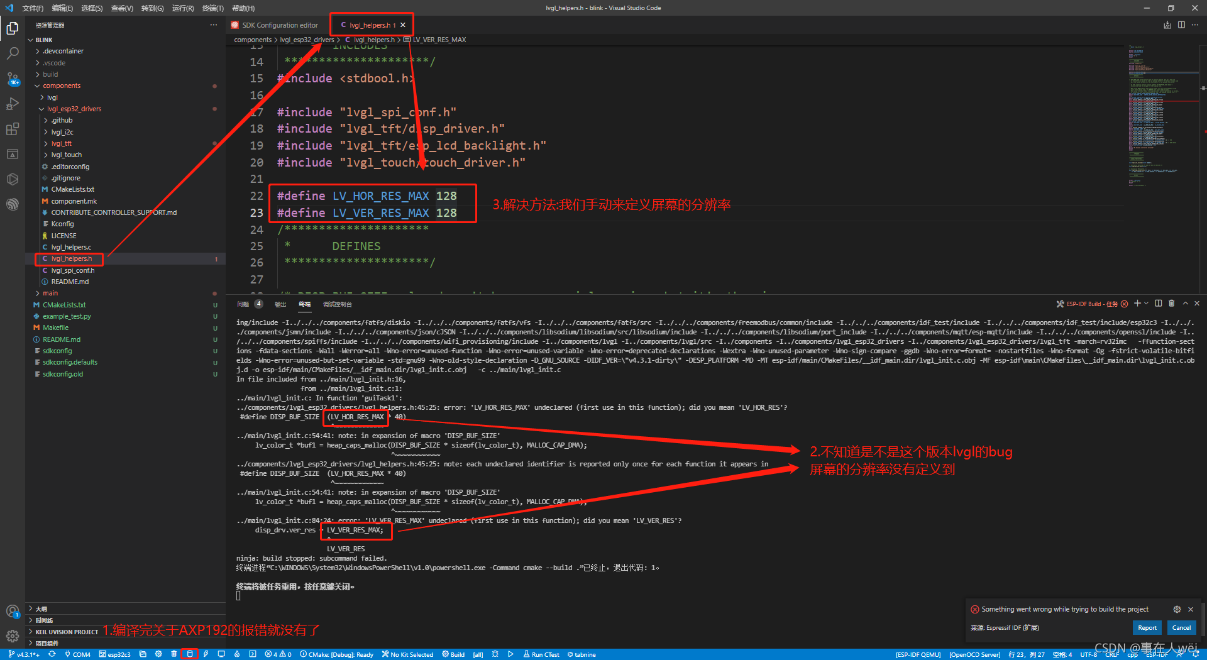Open the 编辑(E) menu
This screenshot has height=660, width=1207.
[62, 8]
